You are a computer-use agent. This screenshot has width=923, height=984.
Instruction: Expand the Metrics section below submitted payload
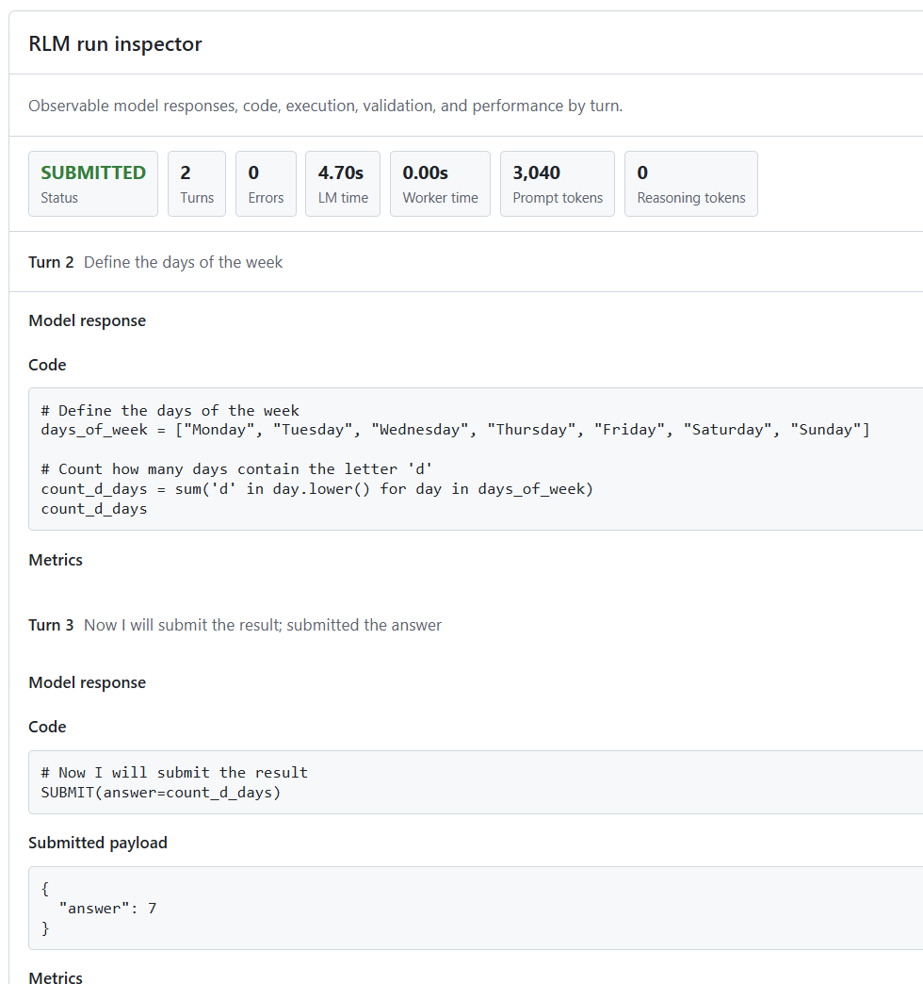(x=56, y=976)
